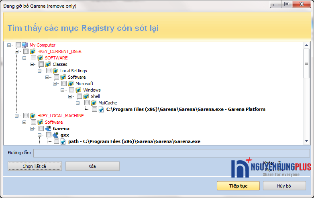Collapse the Microsoft node
Screen dimensions: 314x198
(55, 84)
